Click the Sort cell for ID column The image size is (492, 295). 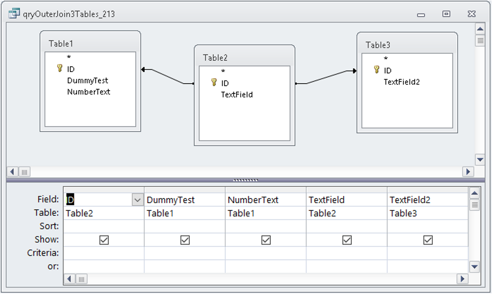pos(104,227)
